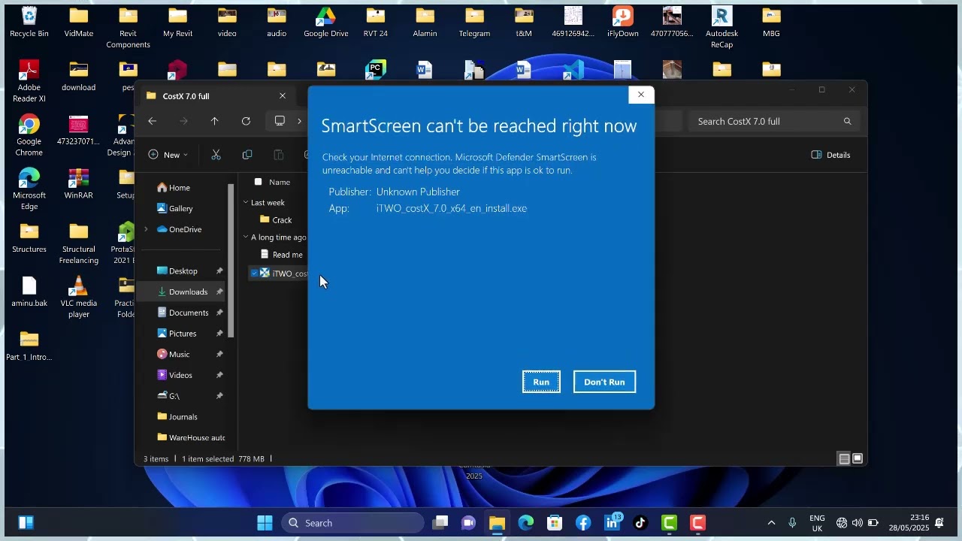
Task: Open Recycle Bin on the desktop
Action: click(x=29, y=22)
